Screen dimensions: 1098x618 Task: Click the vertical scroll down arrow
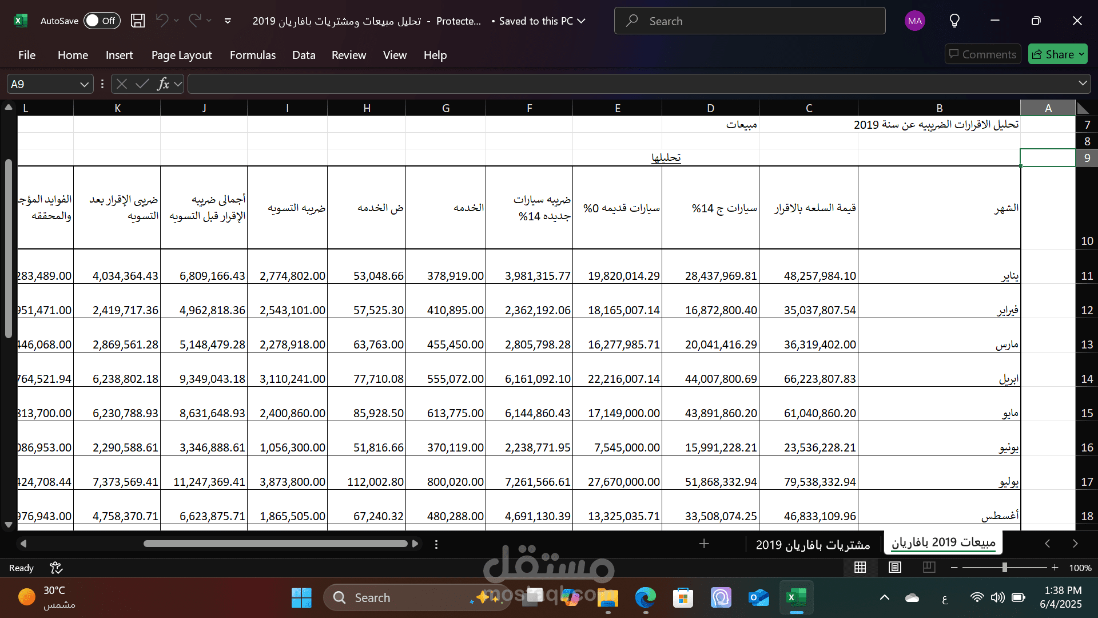(x=8, y=524)
